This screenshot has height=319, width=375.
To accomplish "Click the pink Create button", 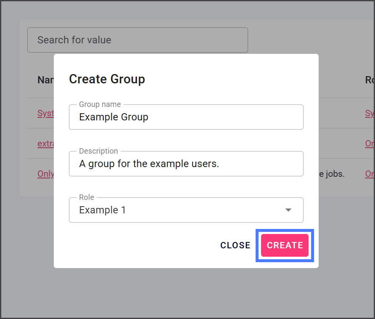I will point(285,245).
